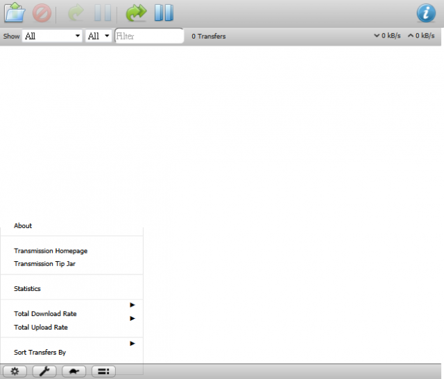Open the second All tracker dropdown
Screen dimensions: 444x379
pyautogui.click(x=99, y=36)
